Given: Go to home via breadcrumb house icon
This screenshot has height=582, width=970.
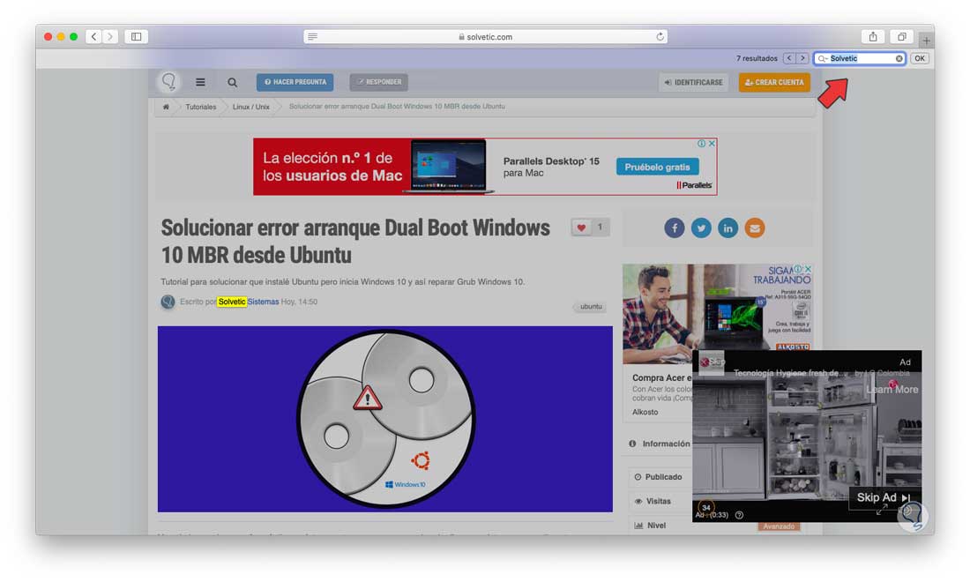Looking at the screenshot, I should click(x=166, y=107).
